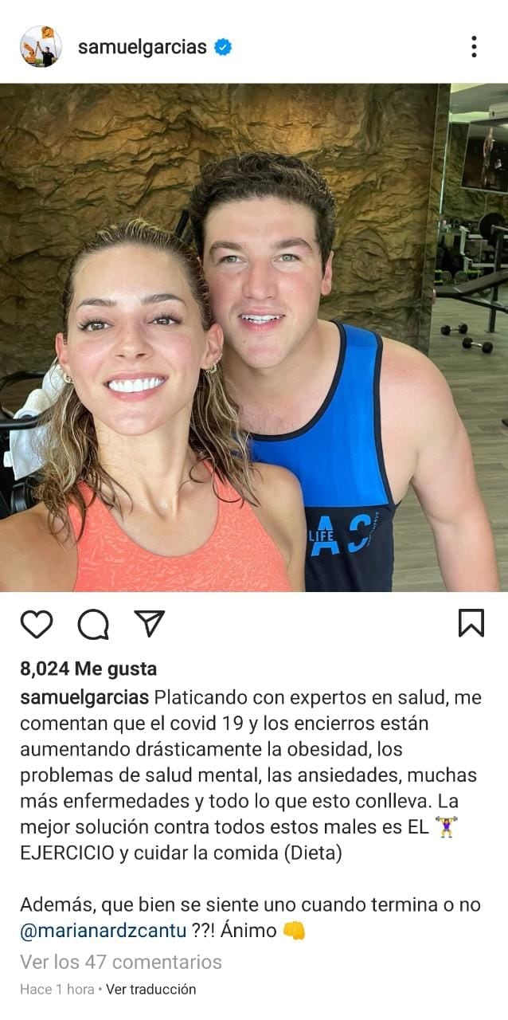This screenshot has height=1020, width=508.
Task: Open Ver los 47 comentarios
Action: 121,962
